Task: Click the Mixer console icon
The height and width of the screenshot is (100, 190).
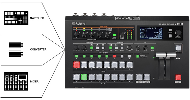Action: (16, 81)
